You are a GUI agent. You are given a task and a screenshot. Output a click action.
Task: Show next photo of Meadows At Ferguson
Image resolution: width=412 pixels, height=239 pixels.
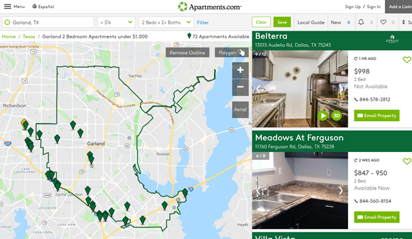[x=341, y=190]
